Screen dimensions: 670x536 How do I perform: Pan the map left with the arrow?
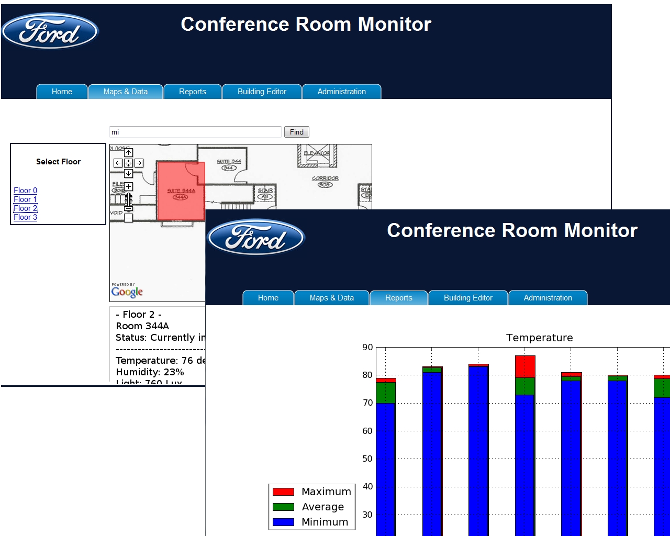(x=118, y=163)
